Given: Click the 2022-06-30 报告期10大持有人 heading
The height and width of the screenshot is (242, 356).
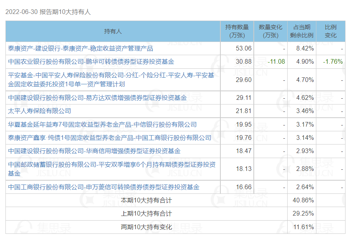Looking at the screenshot, I should tap(48, 12).
